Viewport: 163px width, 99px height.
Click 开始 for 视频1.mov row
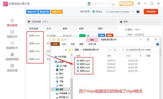click(x=102, y=36)
